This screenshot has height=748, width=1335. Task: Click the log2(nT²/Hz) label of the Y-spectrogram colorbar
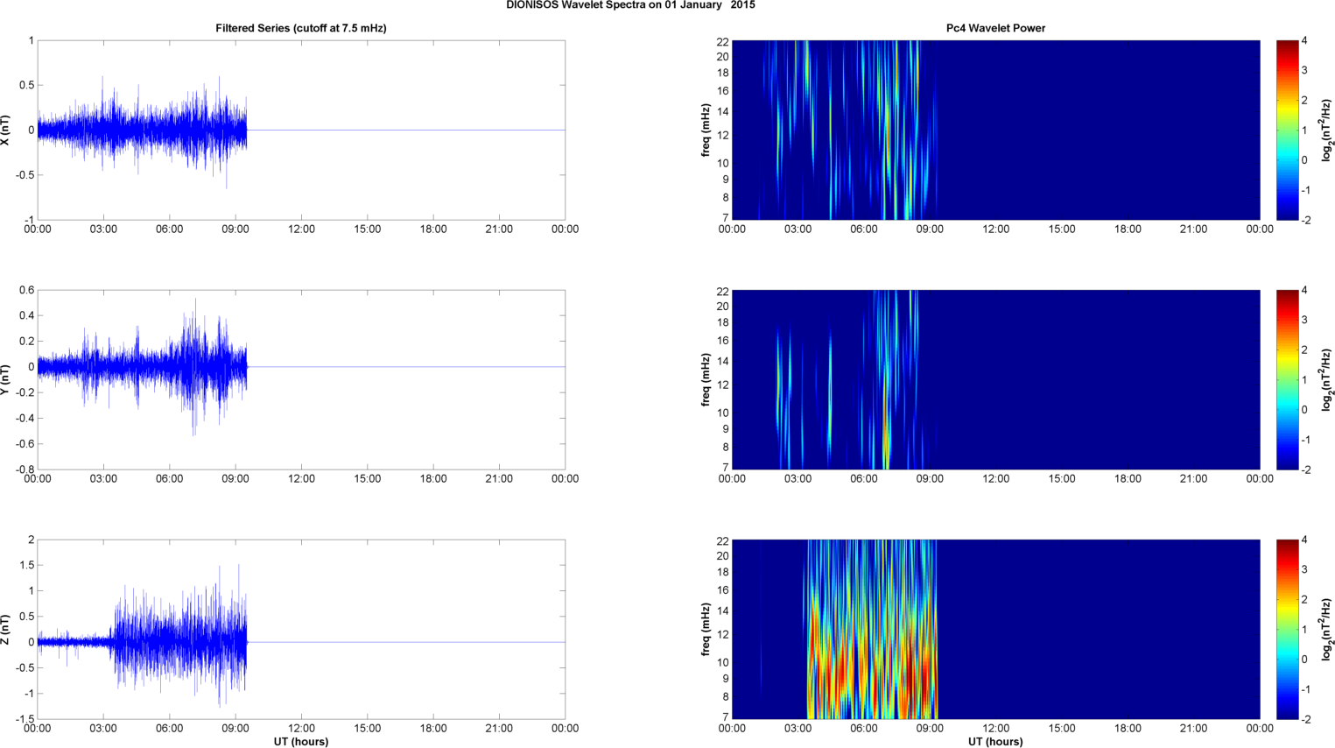pos(1327,380)
